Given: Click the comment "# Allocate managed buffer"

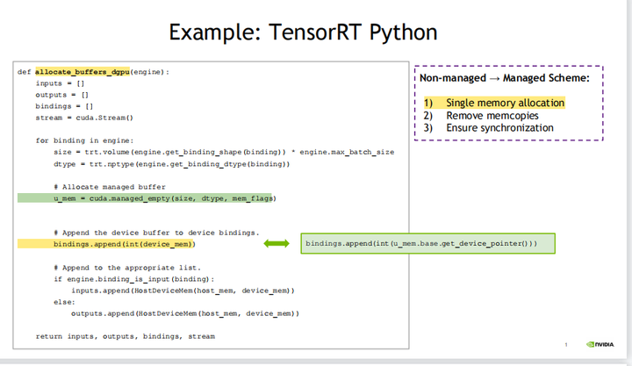Looking at the screenshot, I should 110,187.
